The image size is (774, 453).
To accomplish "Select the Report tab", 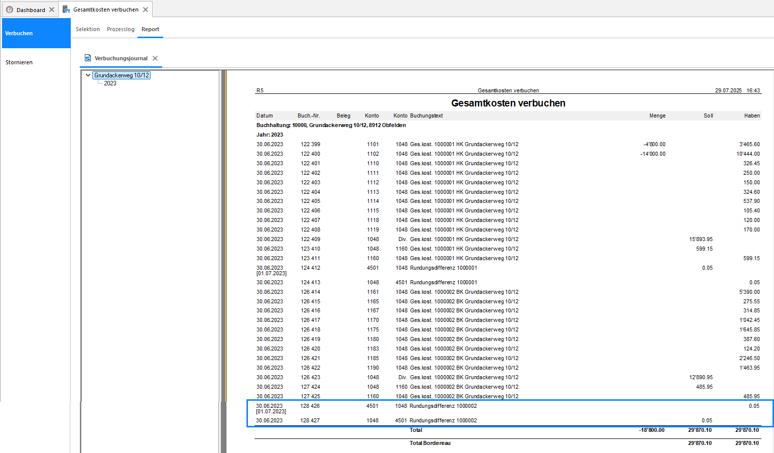I will (150, 29).
